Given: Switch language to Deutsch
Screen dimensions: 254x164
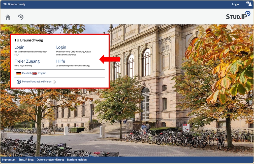Looking at the screenshot, I should pos(27,73).
